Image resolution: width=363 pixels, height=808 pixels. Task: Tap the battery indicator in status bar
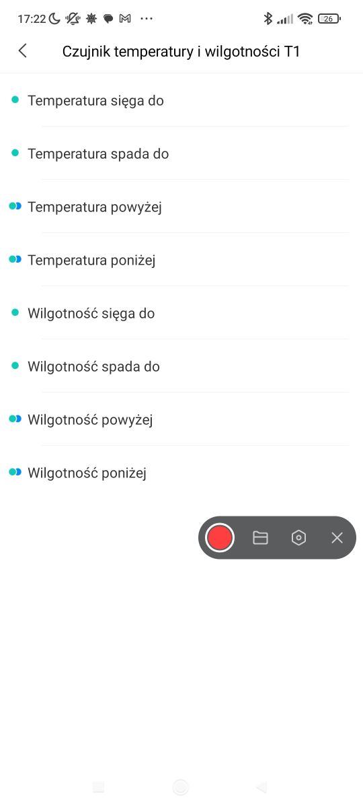(329, 19)
